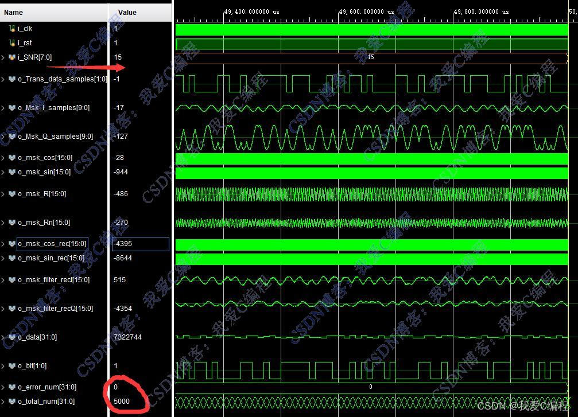Click the o_msk_R[15:0] bus icon
The width and height of the screenshot is (578, 417).
tap(12, 194)
